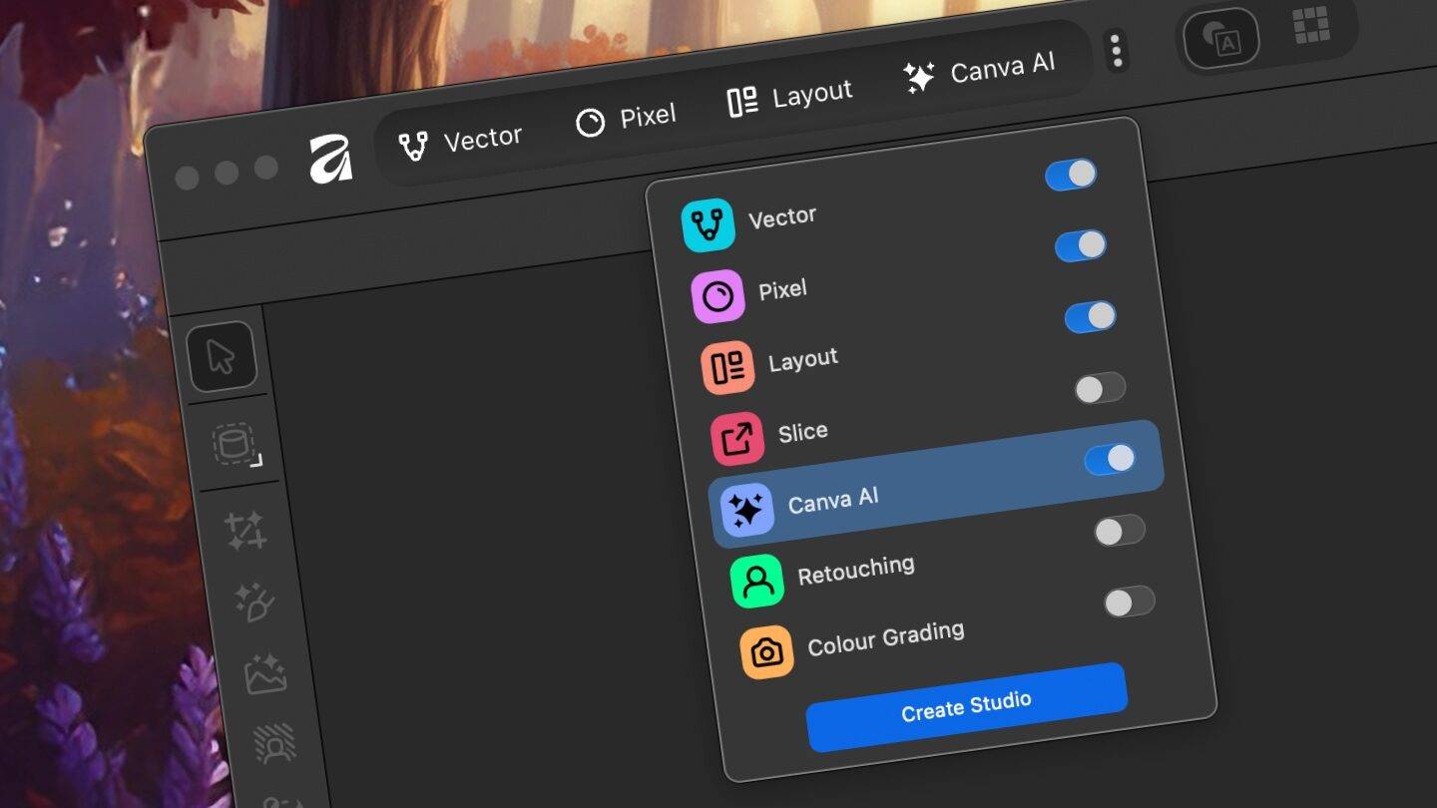1437x808 pixels.
Task: Click the teal Vector icon in the popup list
Action: tap(709, 225)
